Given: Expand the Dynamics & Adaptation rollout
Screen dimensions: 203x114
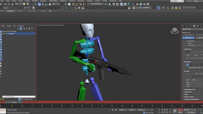Looking at the screenshot, I should 192,99.
